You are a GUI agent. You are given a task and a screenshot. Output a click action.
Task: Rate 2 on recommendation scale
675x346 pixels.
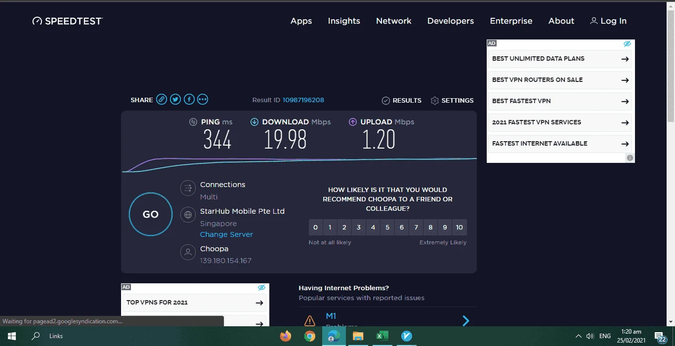[x=344, y=228]
